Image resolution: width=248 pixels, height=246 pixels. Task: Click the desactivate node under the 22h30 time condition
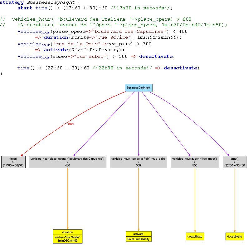click(x=235, y=237)
